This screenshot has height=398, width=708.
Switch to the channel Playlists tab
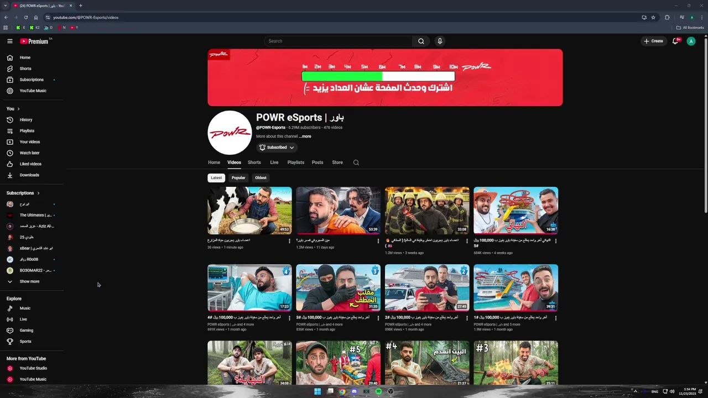tap(296, 163)
